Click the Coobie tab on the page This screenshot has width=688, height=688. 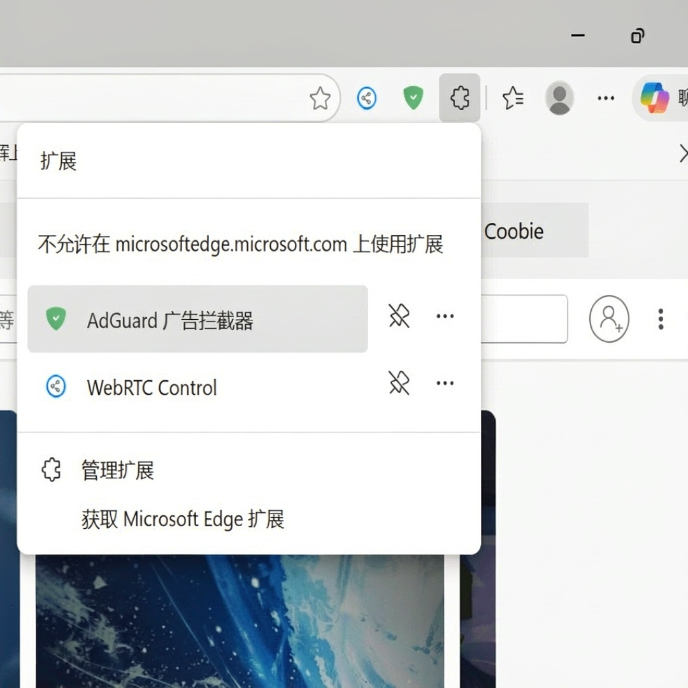click(534, 231)
